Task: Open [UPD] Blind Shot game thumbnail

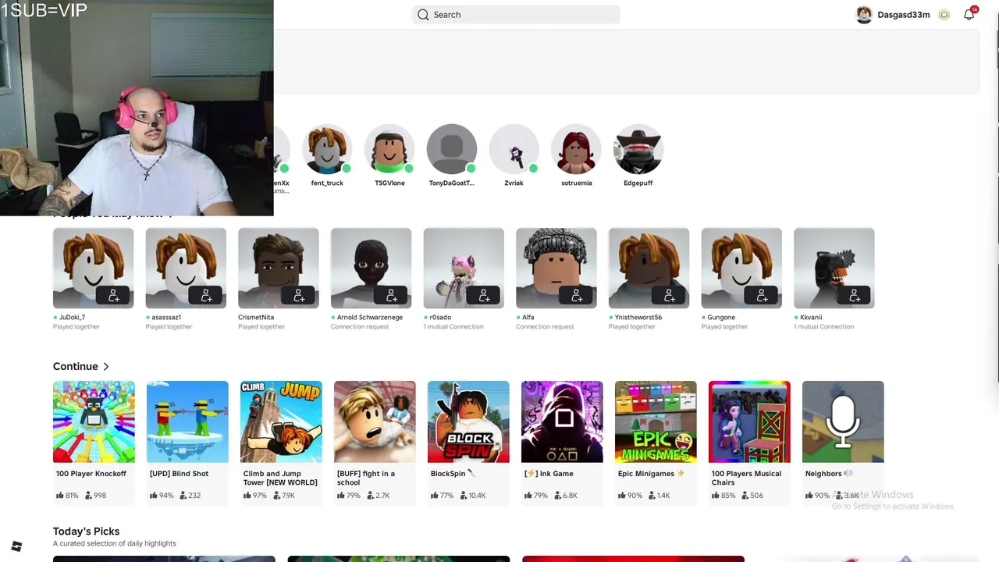Action: click(x=187, y=421)
